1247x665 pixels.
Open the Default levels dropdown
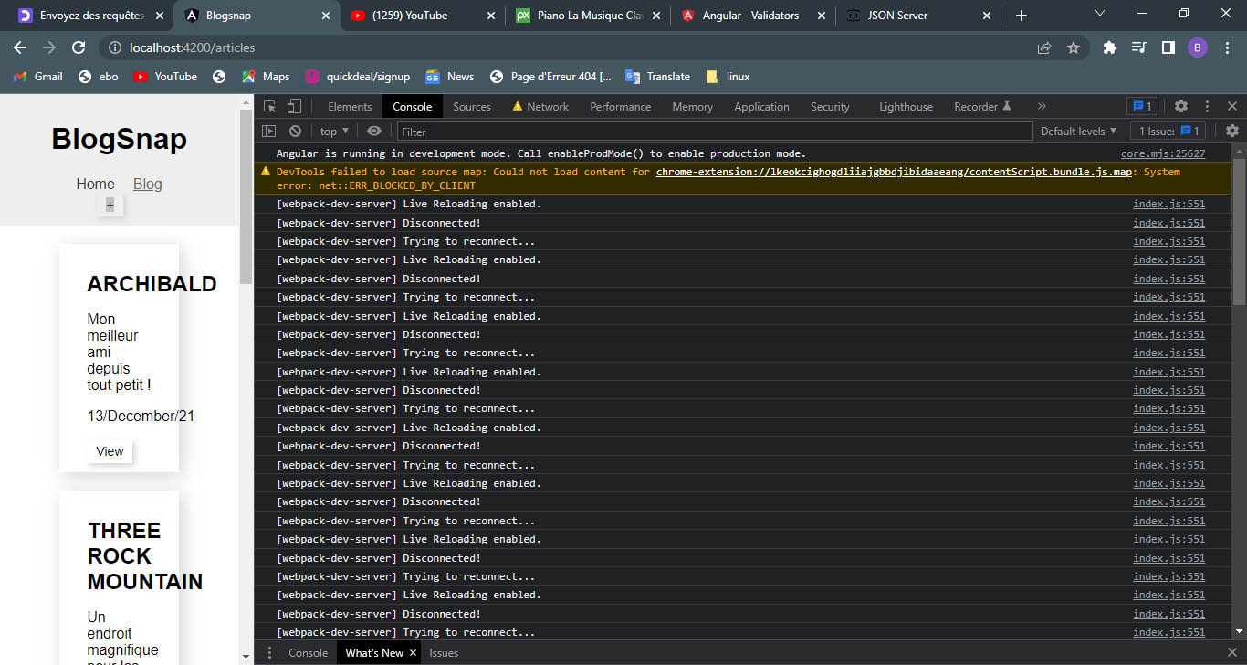[1078, 132]
